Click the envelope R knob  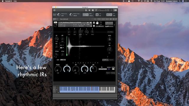(x=92, y=32)
